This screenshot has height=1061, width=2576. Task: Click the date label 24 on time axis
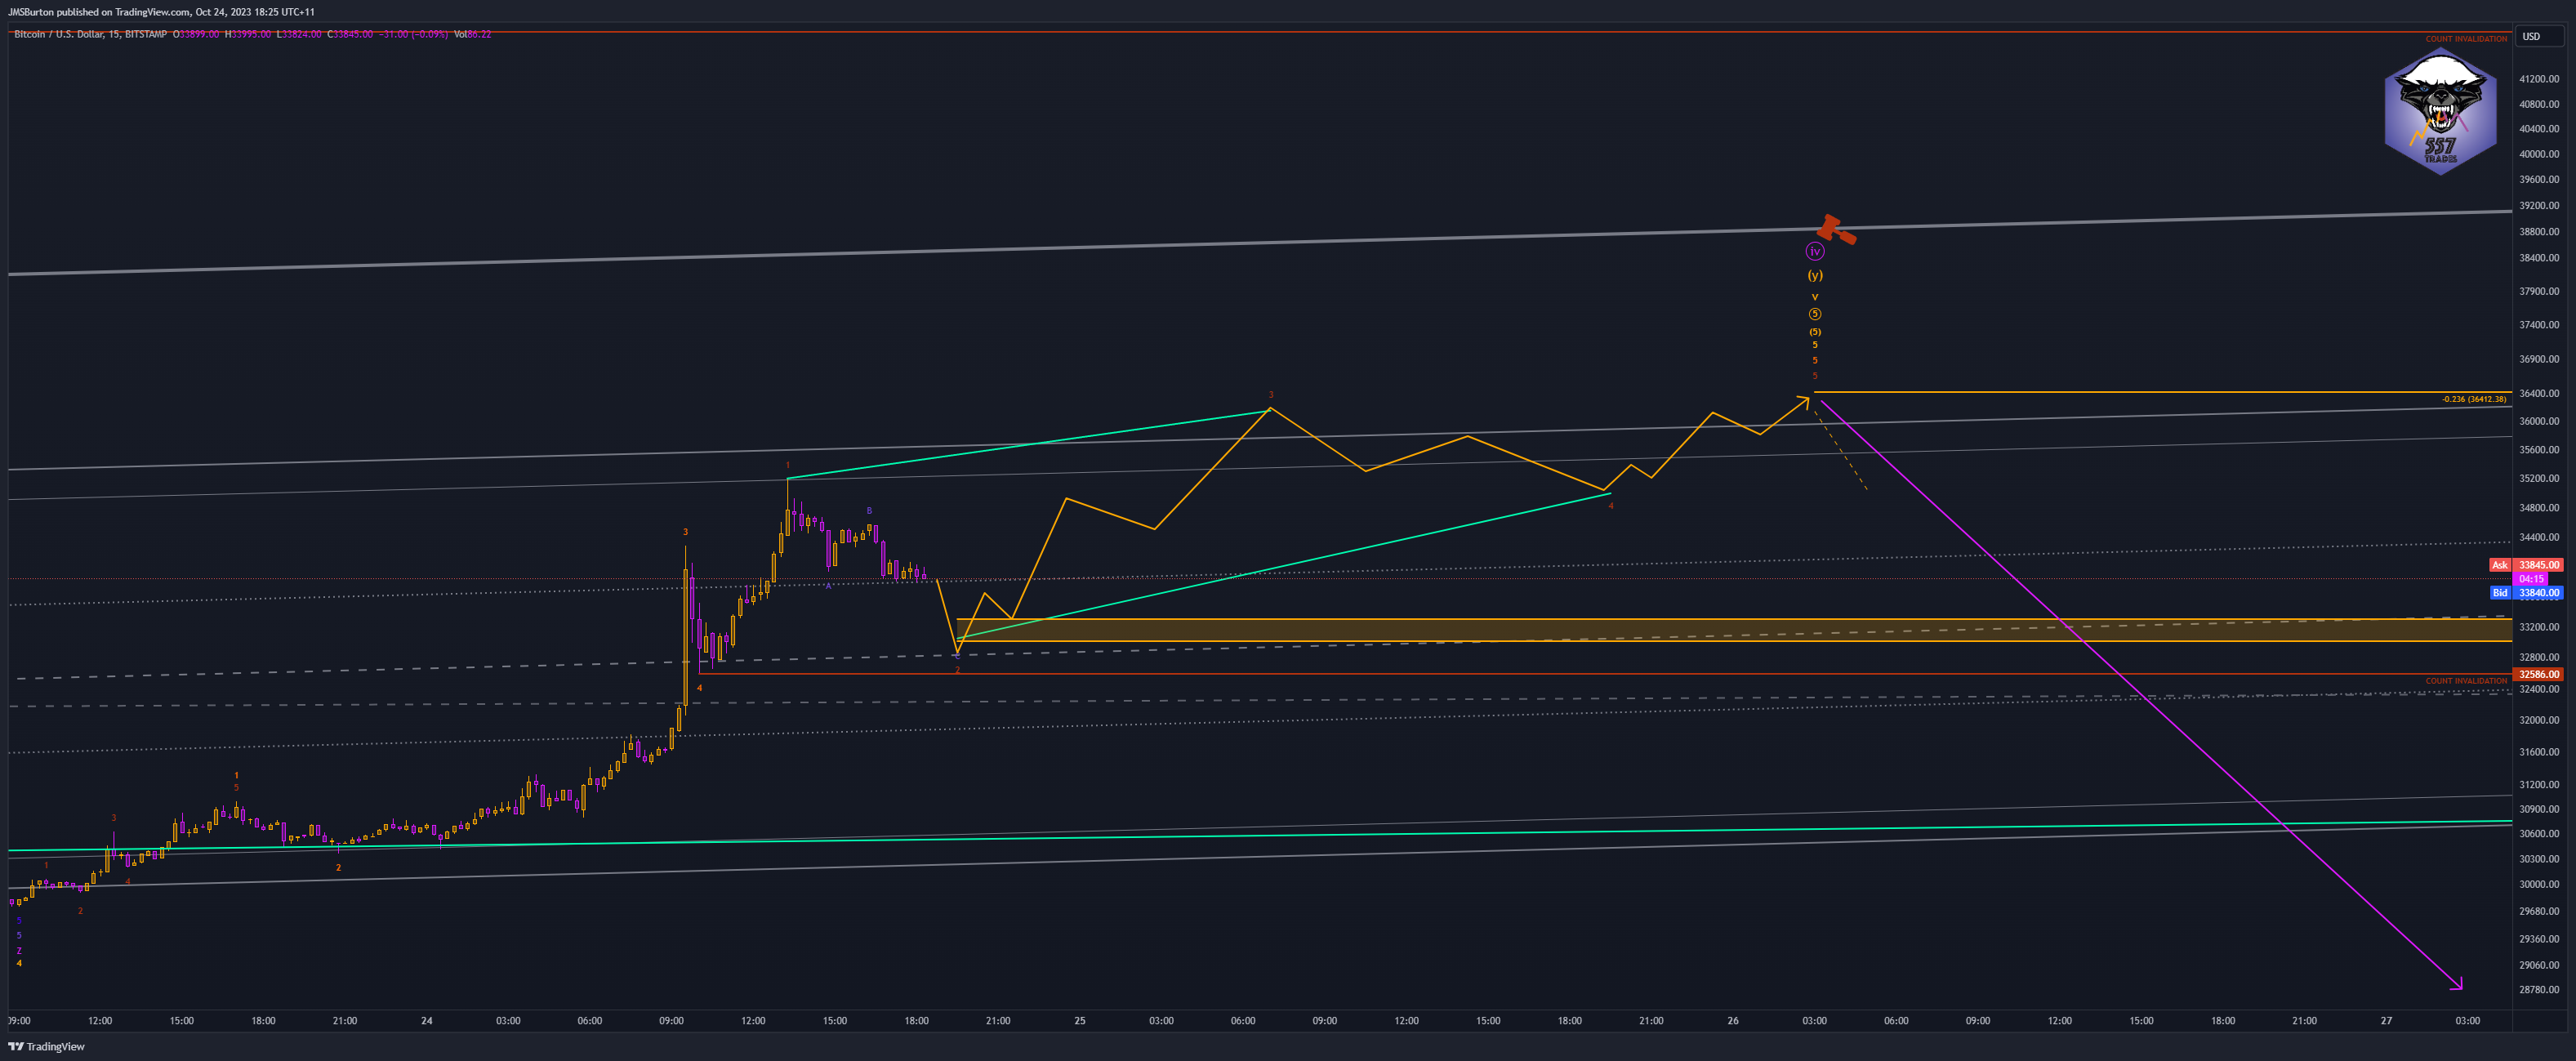(x=427, y=1021)
